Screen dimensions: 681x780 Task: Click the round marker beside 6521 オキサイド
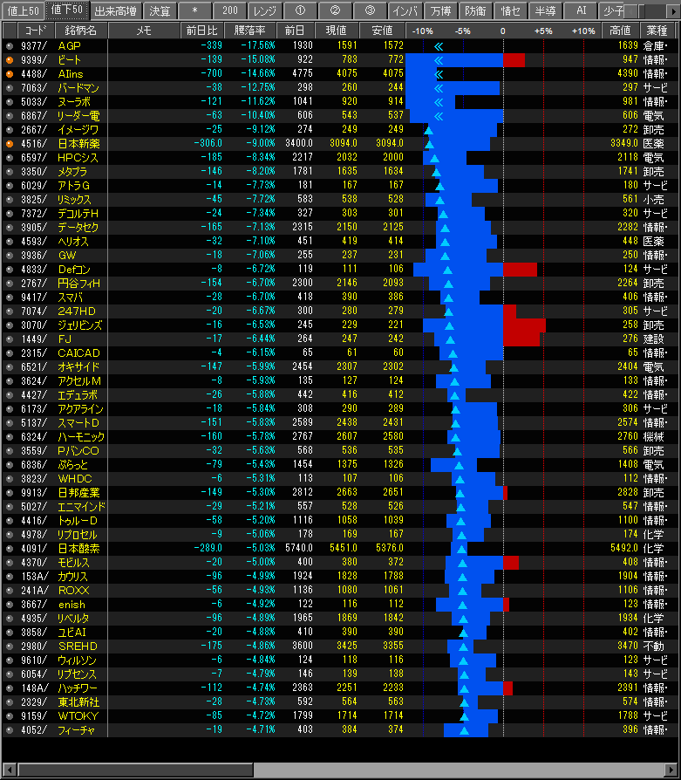(10, 367)
